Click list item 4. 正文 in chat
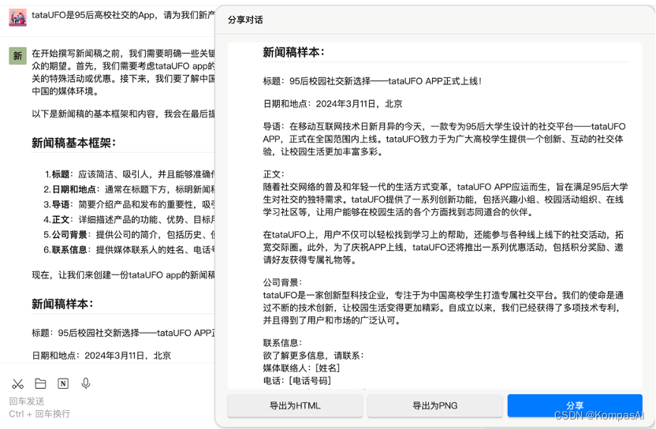Screen dimensions: 656x429 click(129, 219)
